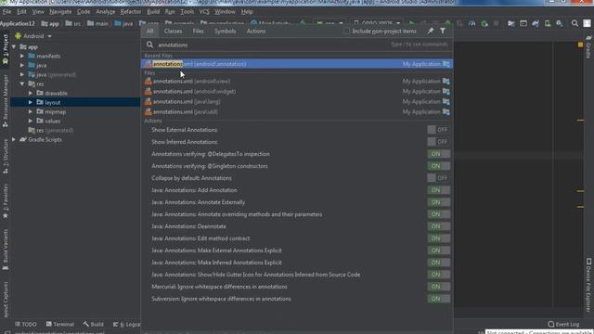Click the Search Everywhere magnifier in toolbar
This screenshot has height=334, width=594.
pyautogui.click(x=575, y=23)
